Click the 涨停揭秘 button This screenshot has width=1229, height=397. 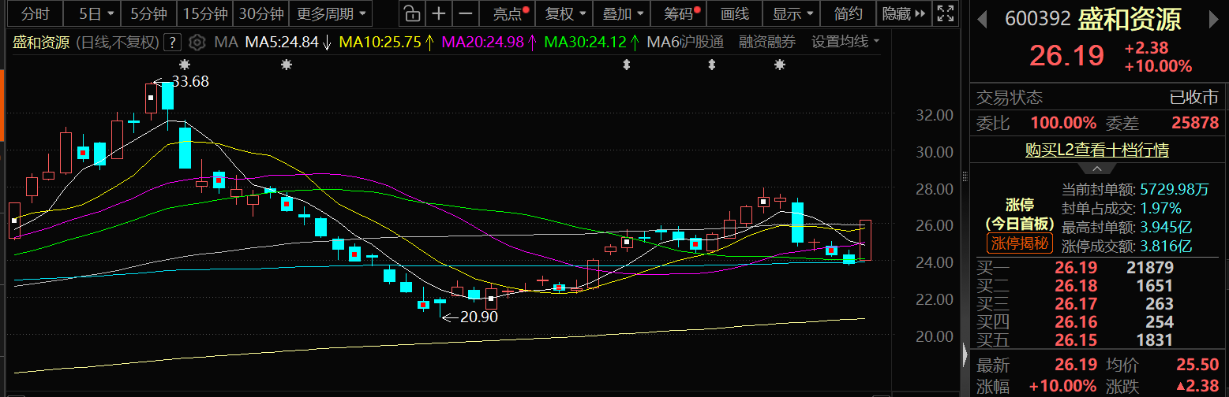tap(1020, 243)
